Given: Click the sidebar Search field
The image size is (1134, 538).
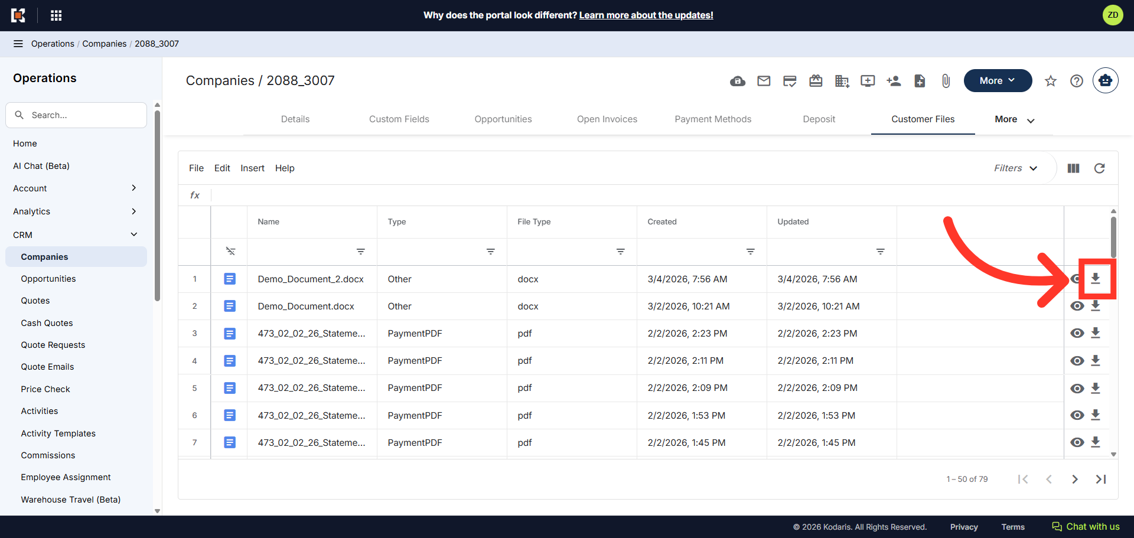Looking at the screenshot, I should 76,115.
